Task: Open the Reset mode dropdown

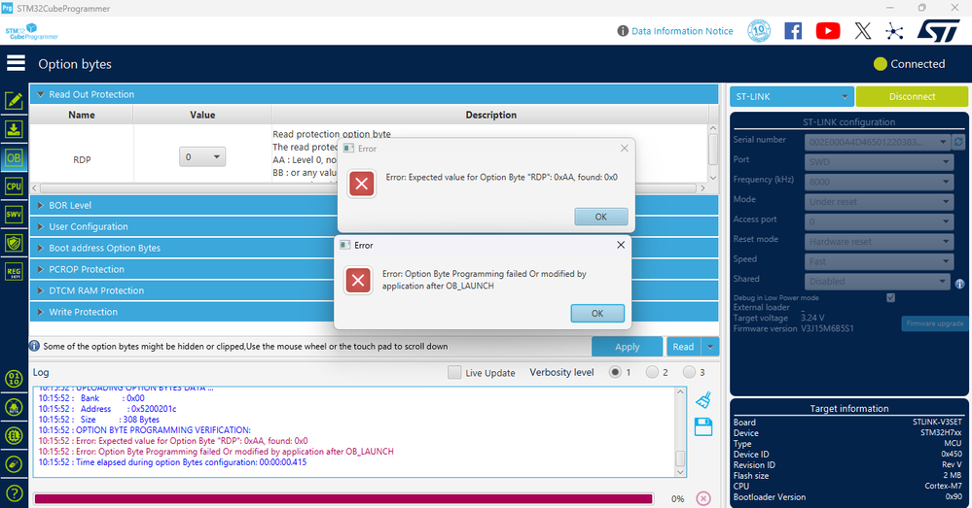Action: [879, 241]
